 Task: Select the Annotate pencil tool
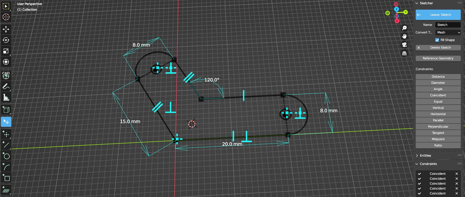coord(6,86)
